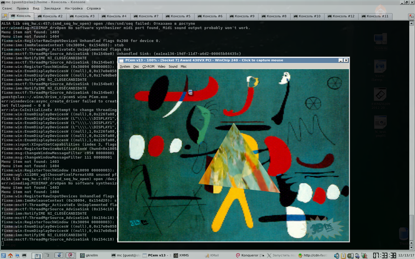This screenshot has height=259, width=415.
Task: Click the Konsole window menu icon
Action: (3, 2)
